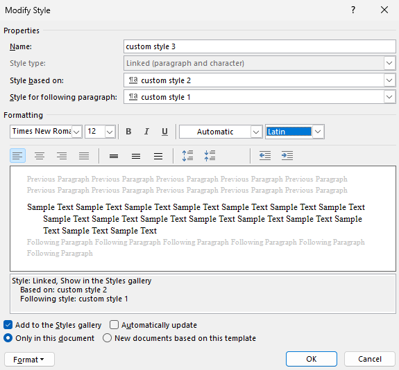Open the Help question mark
This screenshot has height=370, width=399.
[353, 10]
